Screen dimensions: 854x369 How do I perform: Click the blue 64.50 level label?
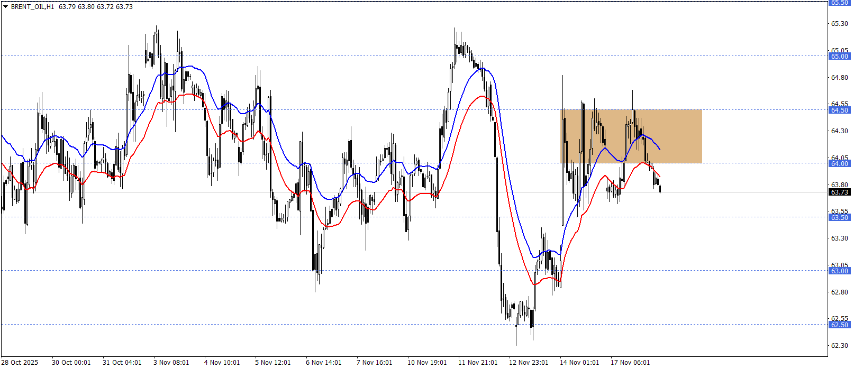(x=839, y=110)
